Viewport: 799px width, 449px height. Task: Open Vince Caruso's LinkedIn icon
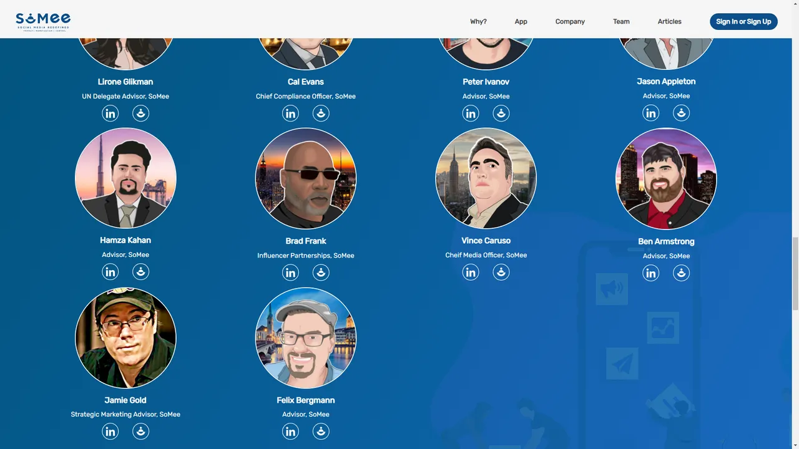[x=471, y=272]
